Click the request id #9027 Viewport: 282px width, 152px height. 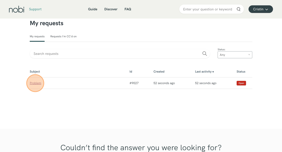[134, 83]
